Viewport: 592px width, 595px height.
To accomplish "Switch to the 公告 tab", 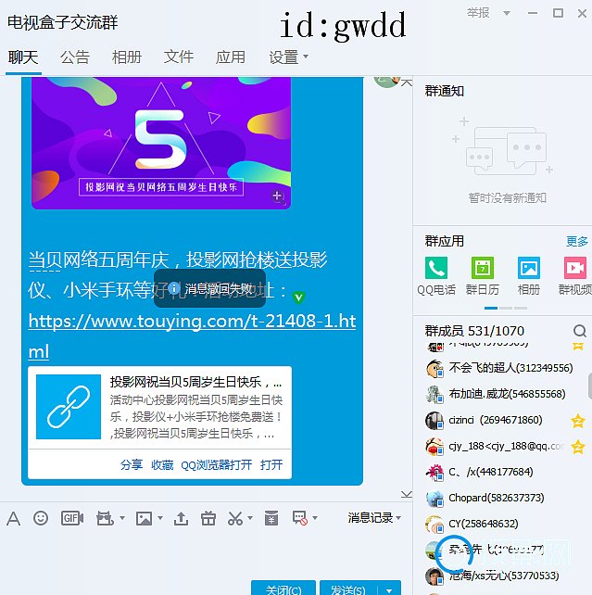I will tap(75, 57).
